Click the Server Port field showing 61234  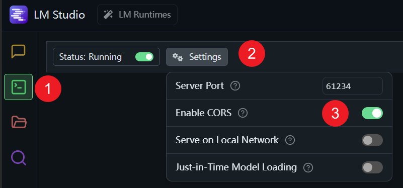tap(352, 86)
